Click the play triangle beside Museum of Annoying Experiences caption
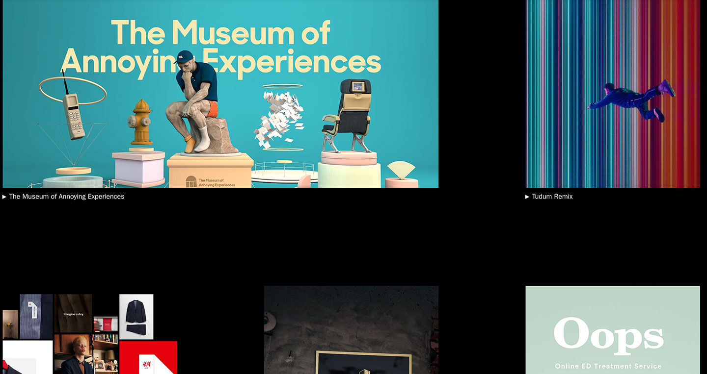 pyautogui.click(x=4, y=197)
